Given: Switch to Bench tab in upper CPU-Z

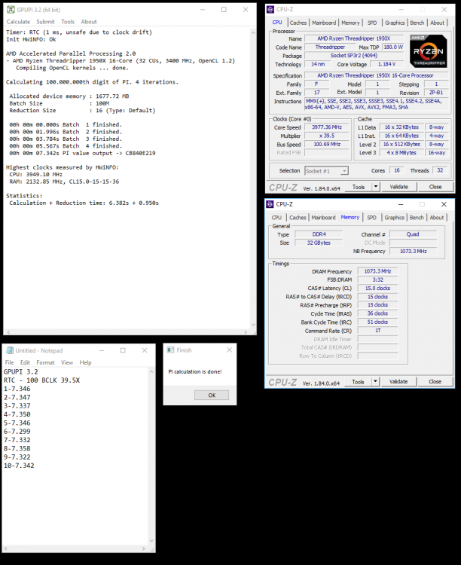Looking at the screenshot, I should click(417, 23).
